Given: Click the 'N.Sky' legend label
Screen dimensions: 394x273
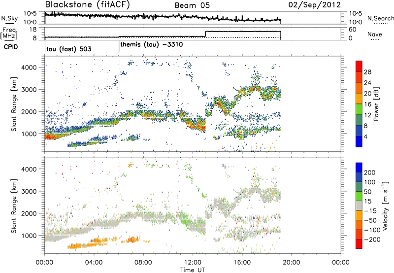Looking at the screenshot, I should point(9,18).
